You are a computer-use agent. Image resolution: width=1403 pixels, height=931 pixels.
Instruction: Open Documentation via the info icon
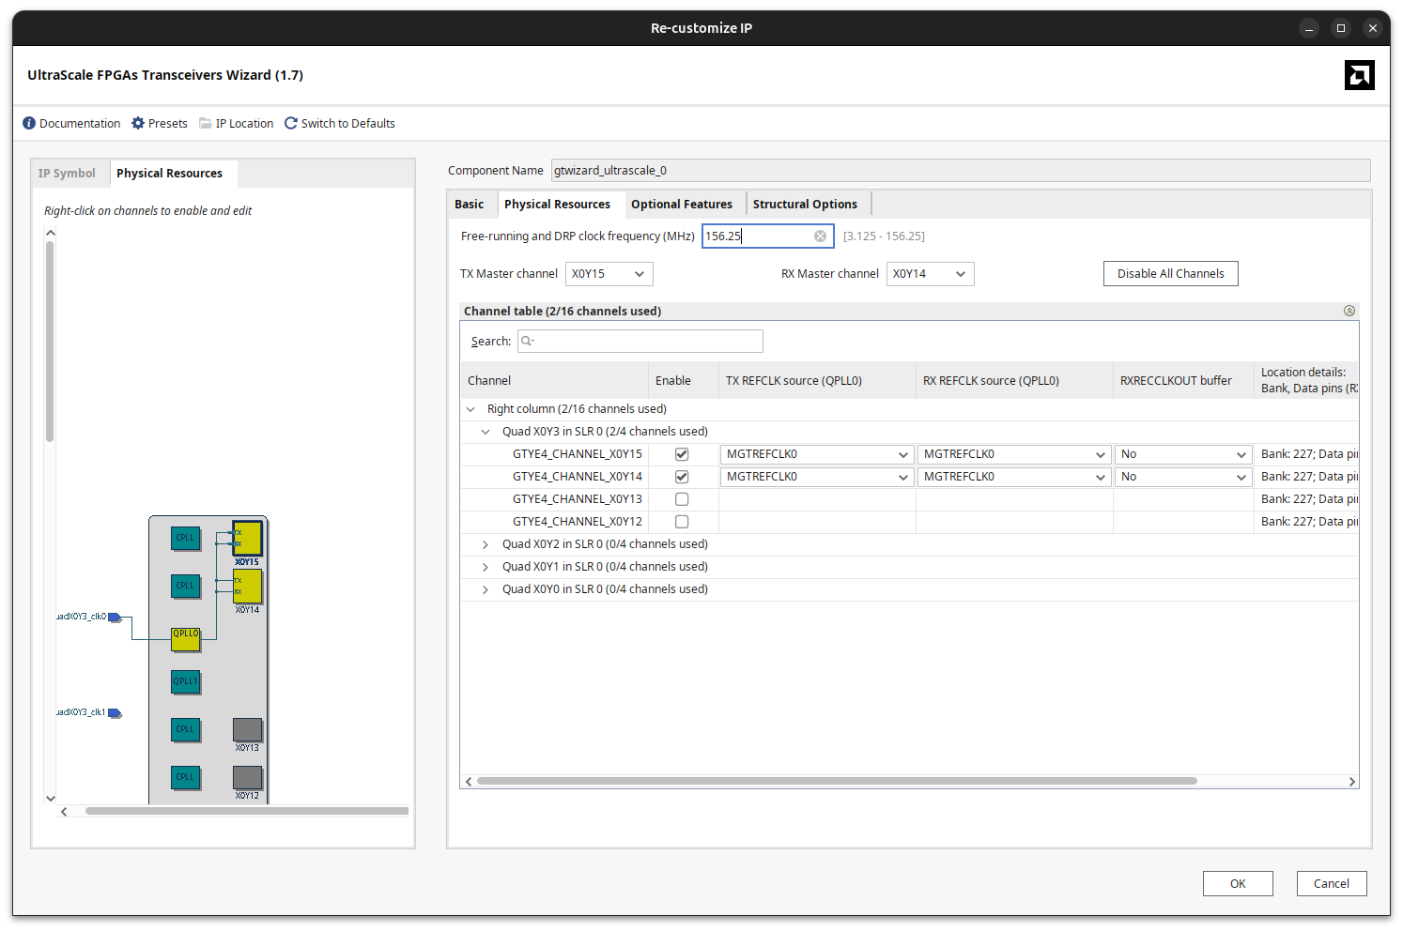coord(29,123)
